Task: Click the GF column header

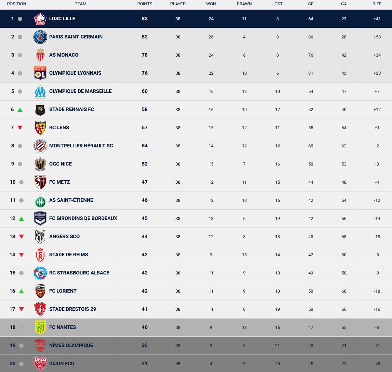Action: [310, 4]
